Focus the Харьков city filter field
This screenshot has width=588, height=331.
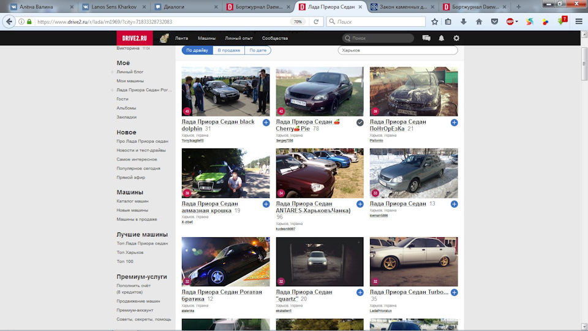coord(398,50)
